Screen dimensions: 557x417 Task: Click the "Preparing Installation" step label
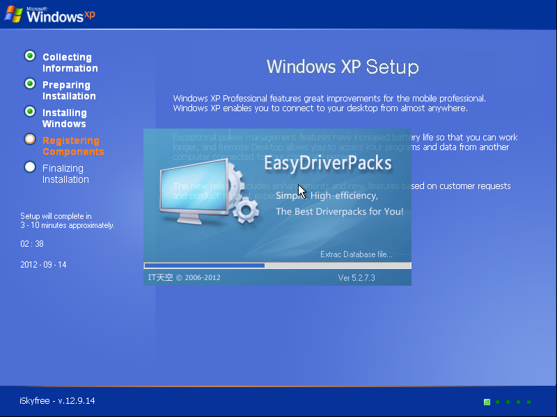(69, 90)
